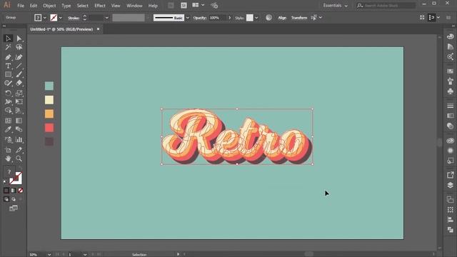This screenshot has height=257, width=457.
Task: Select the Blend tool
Action: tap(19, 129)
